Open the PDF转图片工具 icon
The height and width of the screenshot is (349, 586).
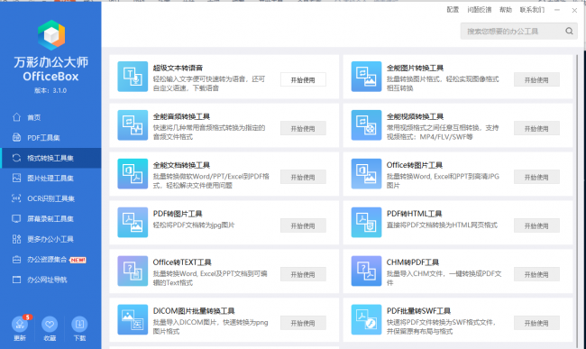[x=133, y=223]
